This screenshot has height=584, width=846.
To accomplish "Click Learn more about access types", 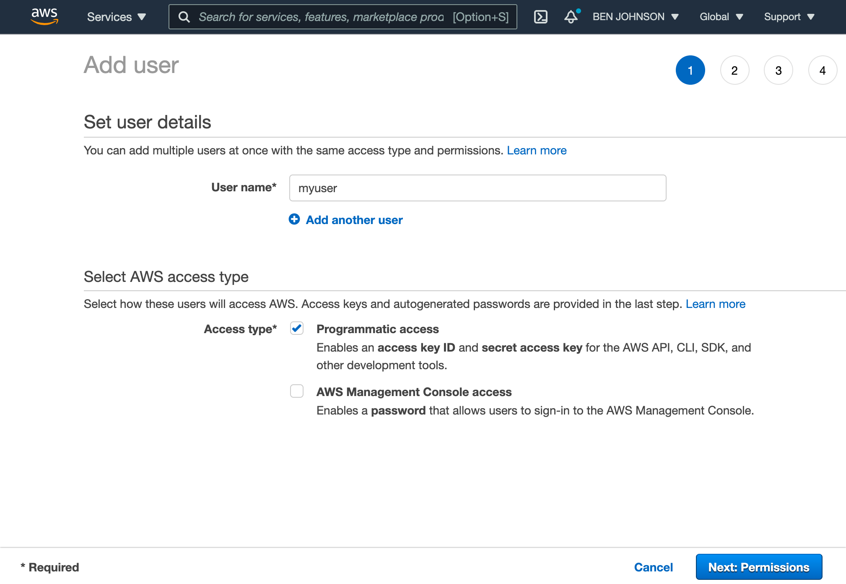I will pos(715,304).
